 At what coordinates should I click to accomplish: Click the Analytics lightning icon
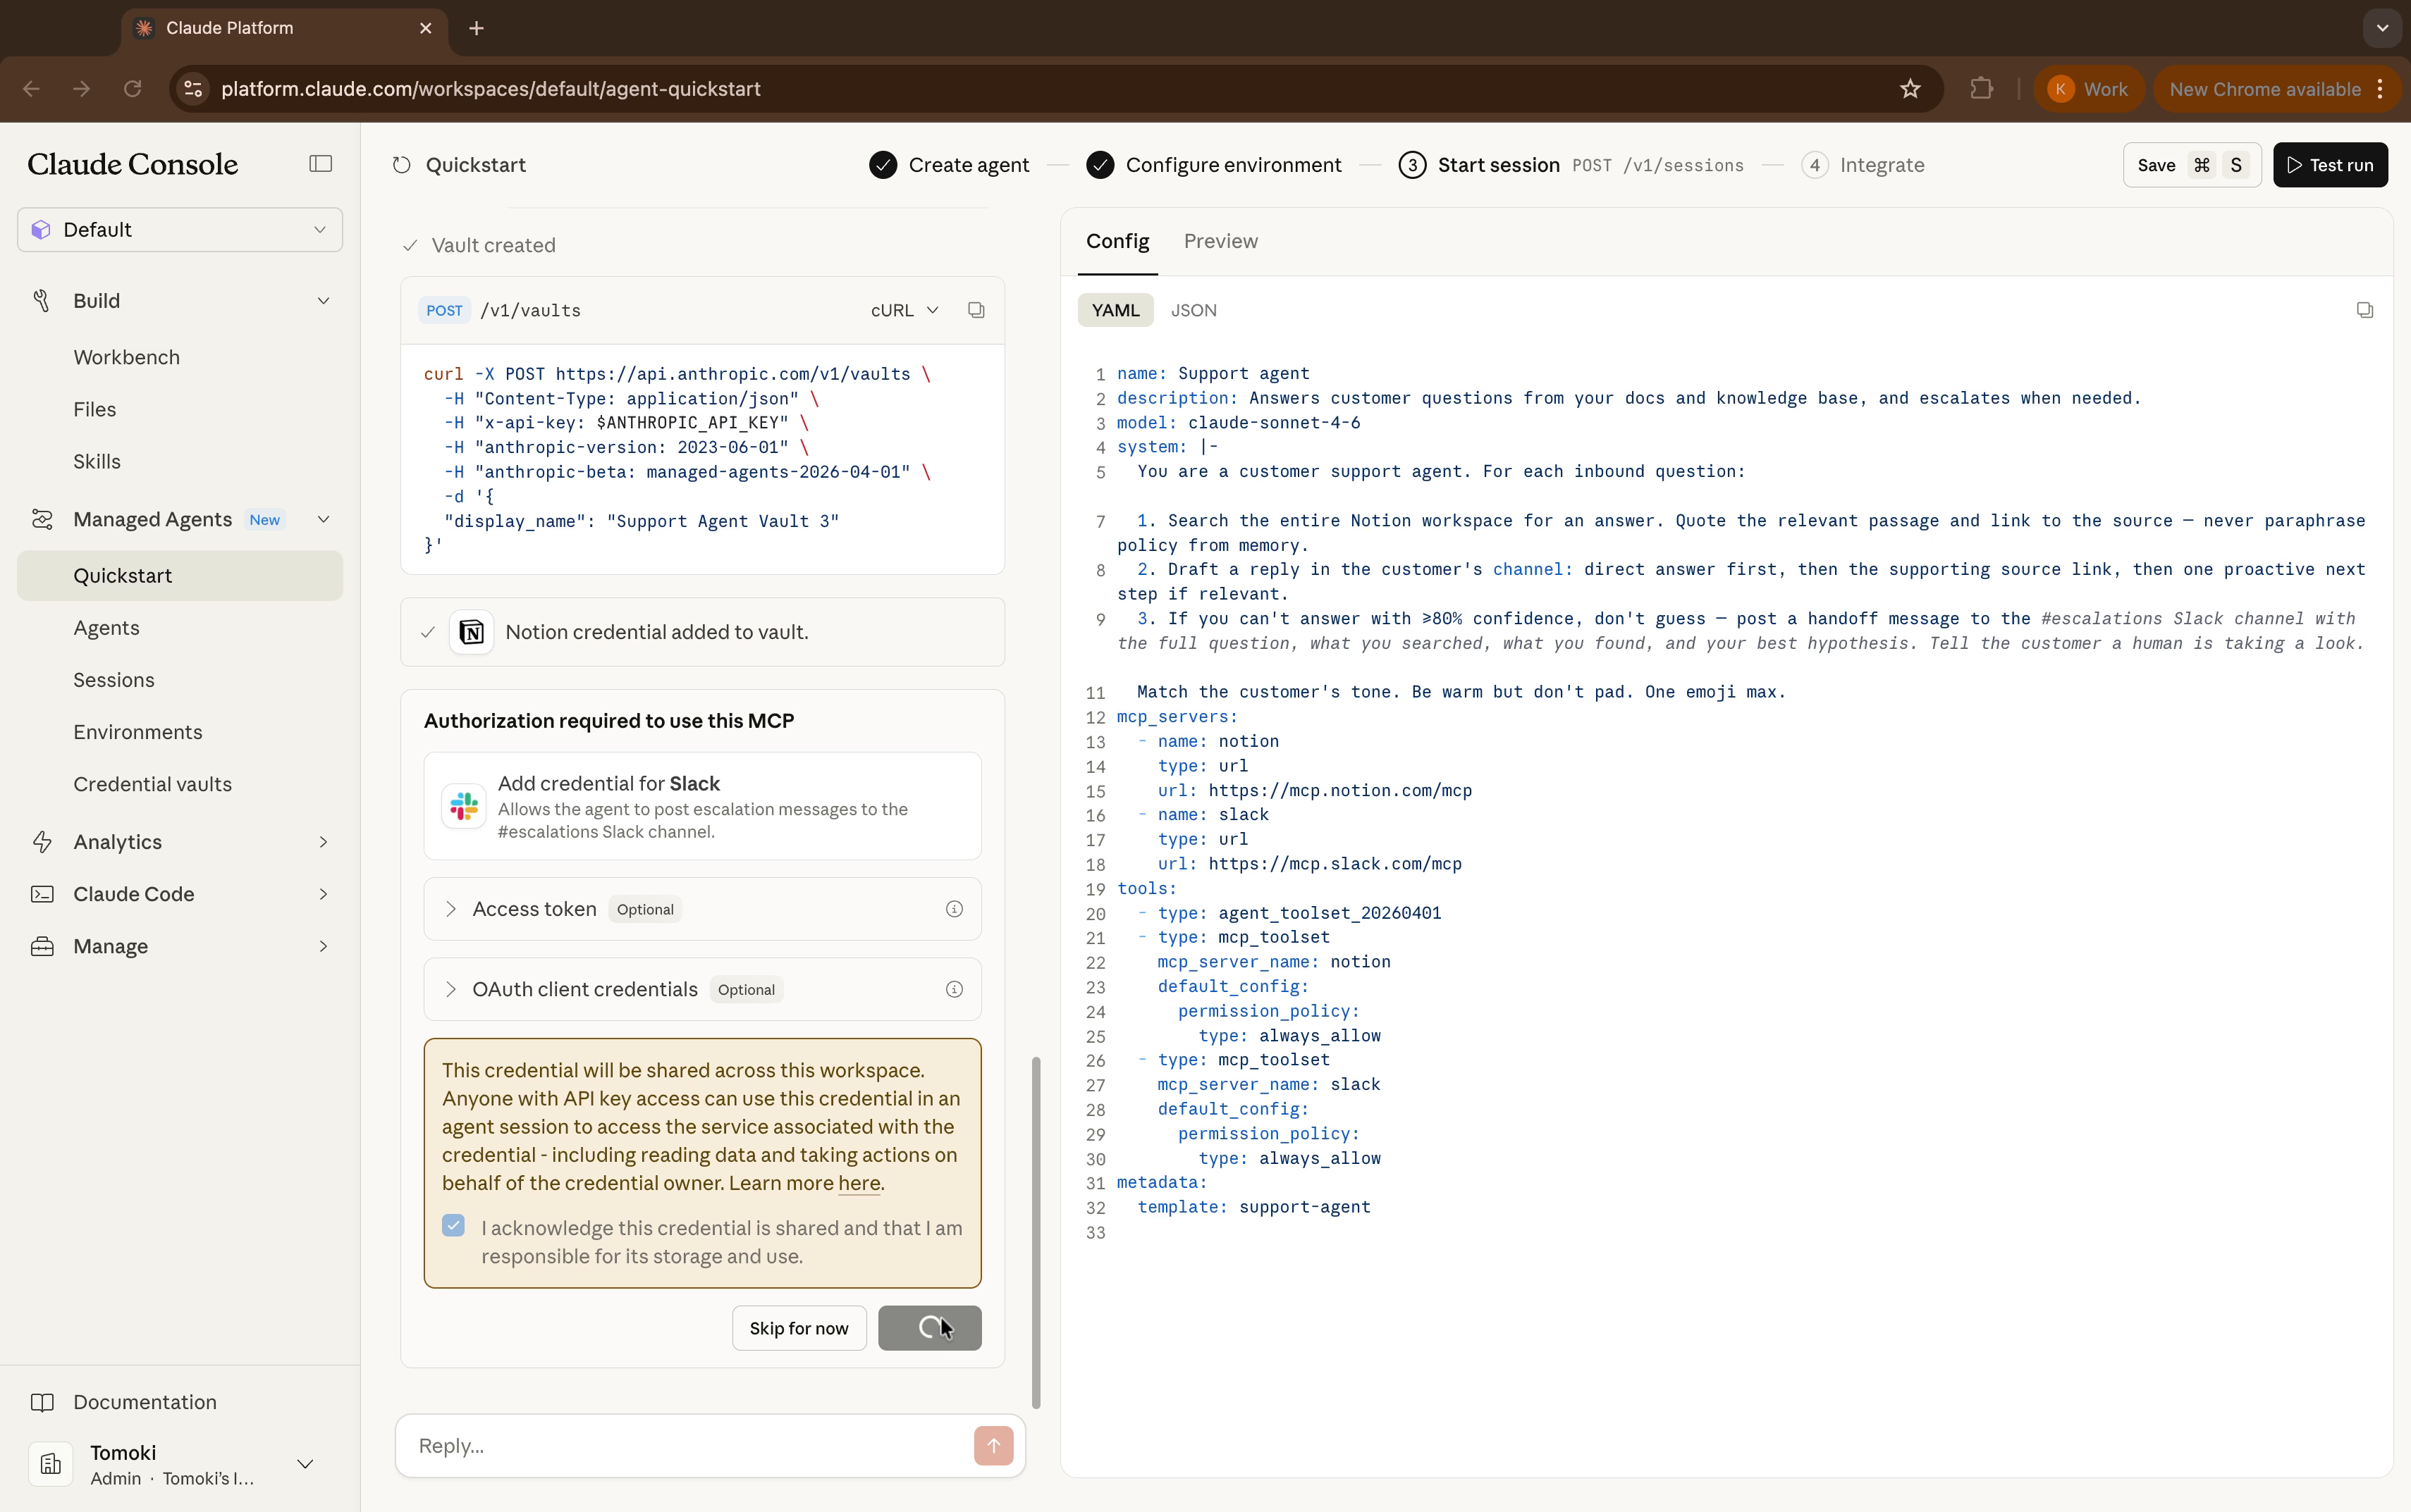(x=42, y=842)
